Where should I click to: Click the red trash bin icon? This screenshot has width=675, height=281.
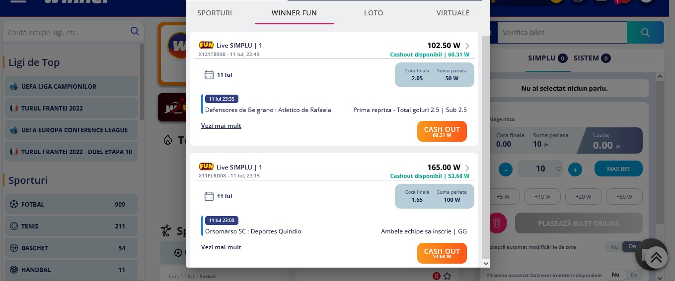496,223
